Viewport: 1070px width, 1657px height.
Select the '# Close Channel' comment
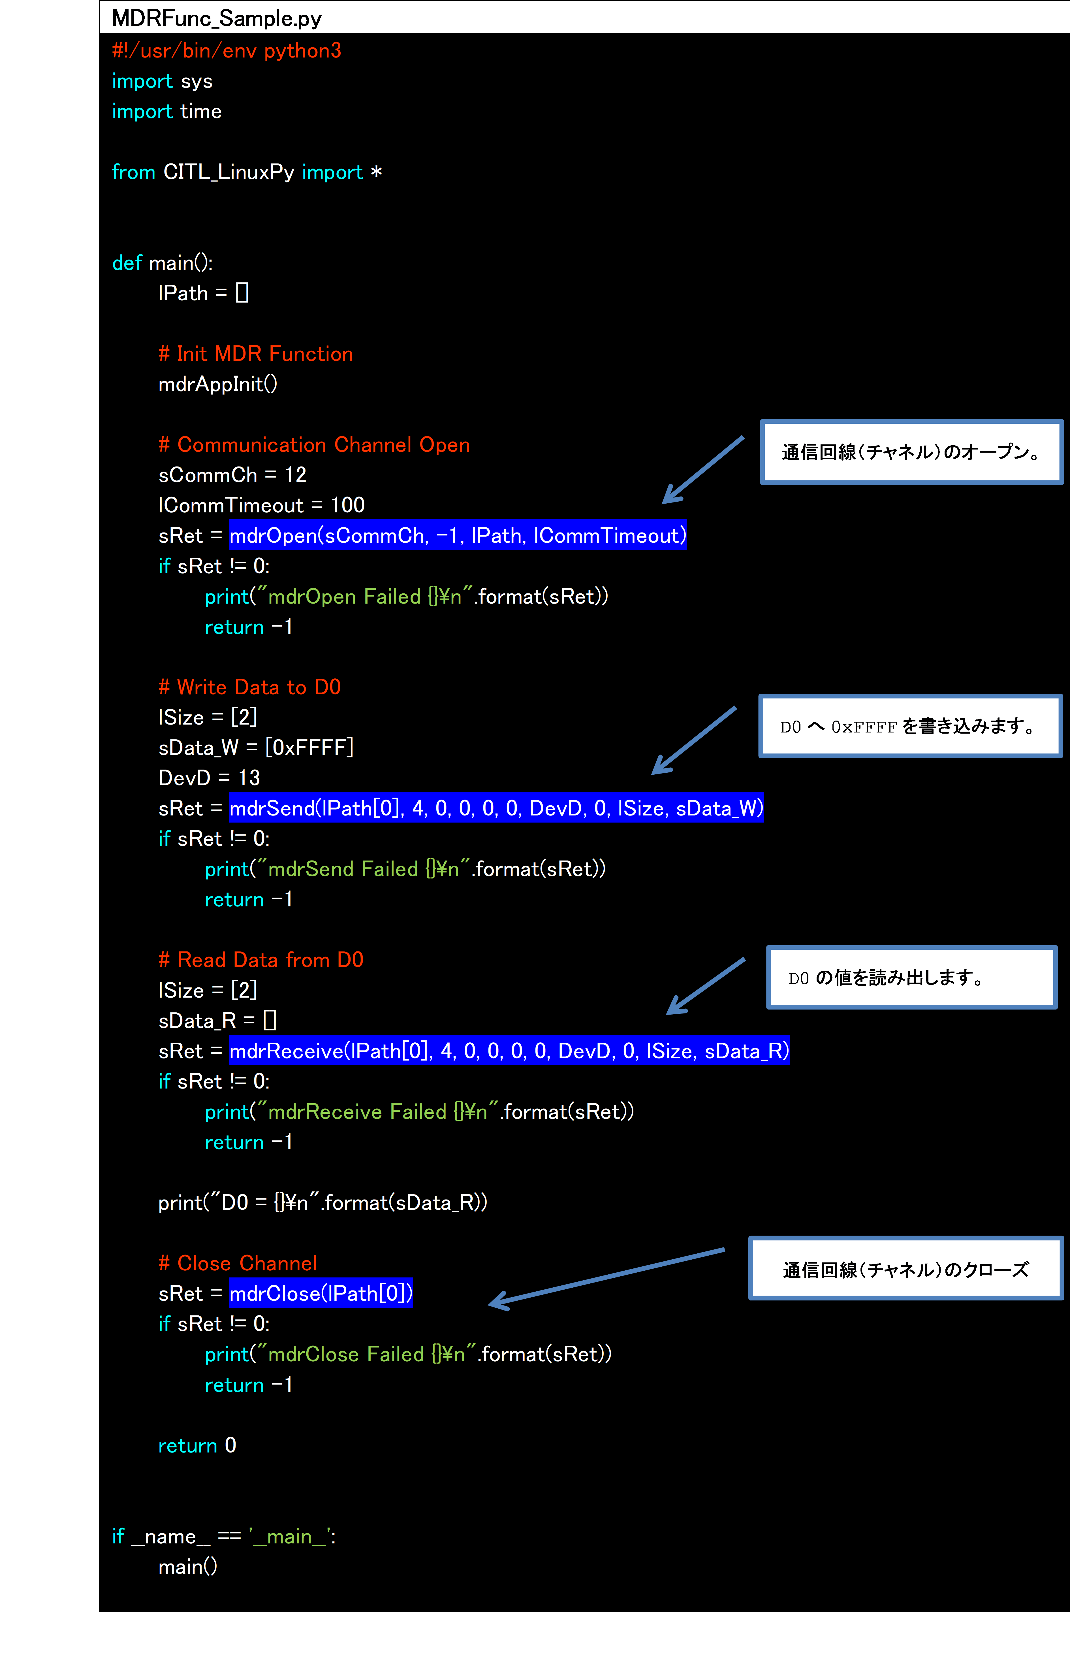238,1263
